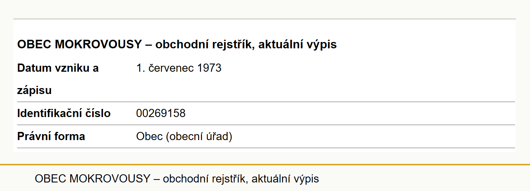The height and width of the screenshot is (191, 530).
Task: Select the date value '1. červenec 1973'
Action: coord(179,68)
